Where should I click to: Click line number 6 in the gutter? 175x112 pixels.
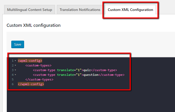coord(12,84)
